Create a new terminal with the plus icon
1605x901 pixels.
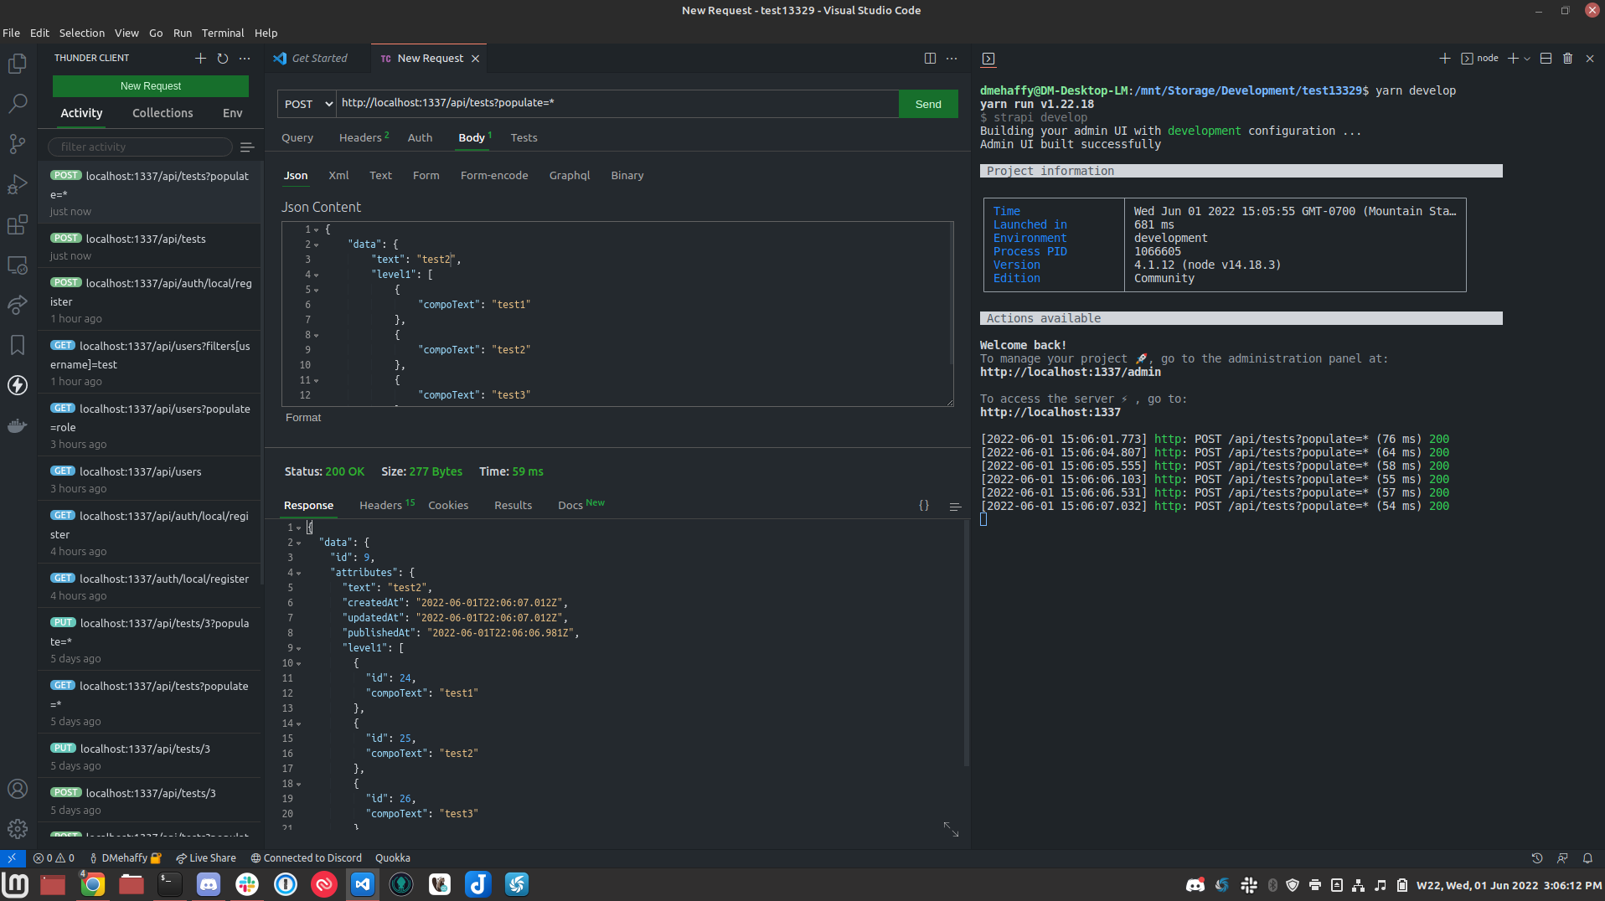click(x=1513, y=59)
